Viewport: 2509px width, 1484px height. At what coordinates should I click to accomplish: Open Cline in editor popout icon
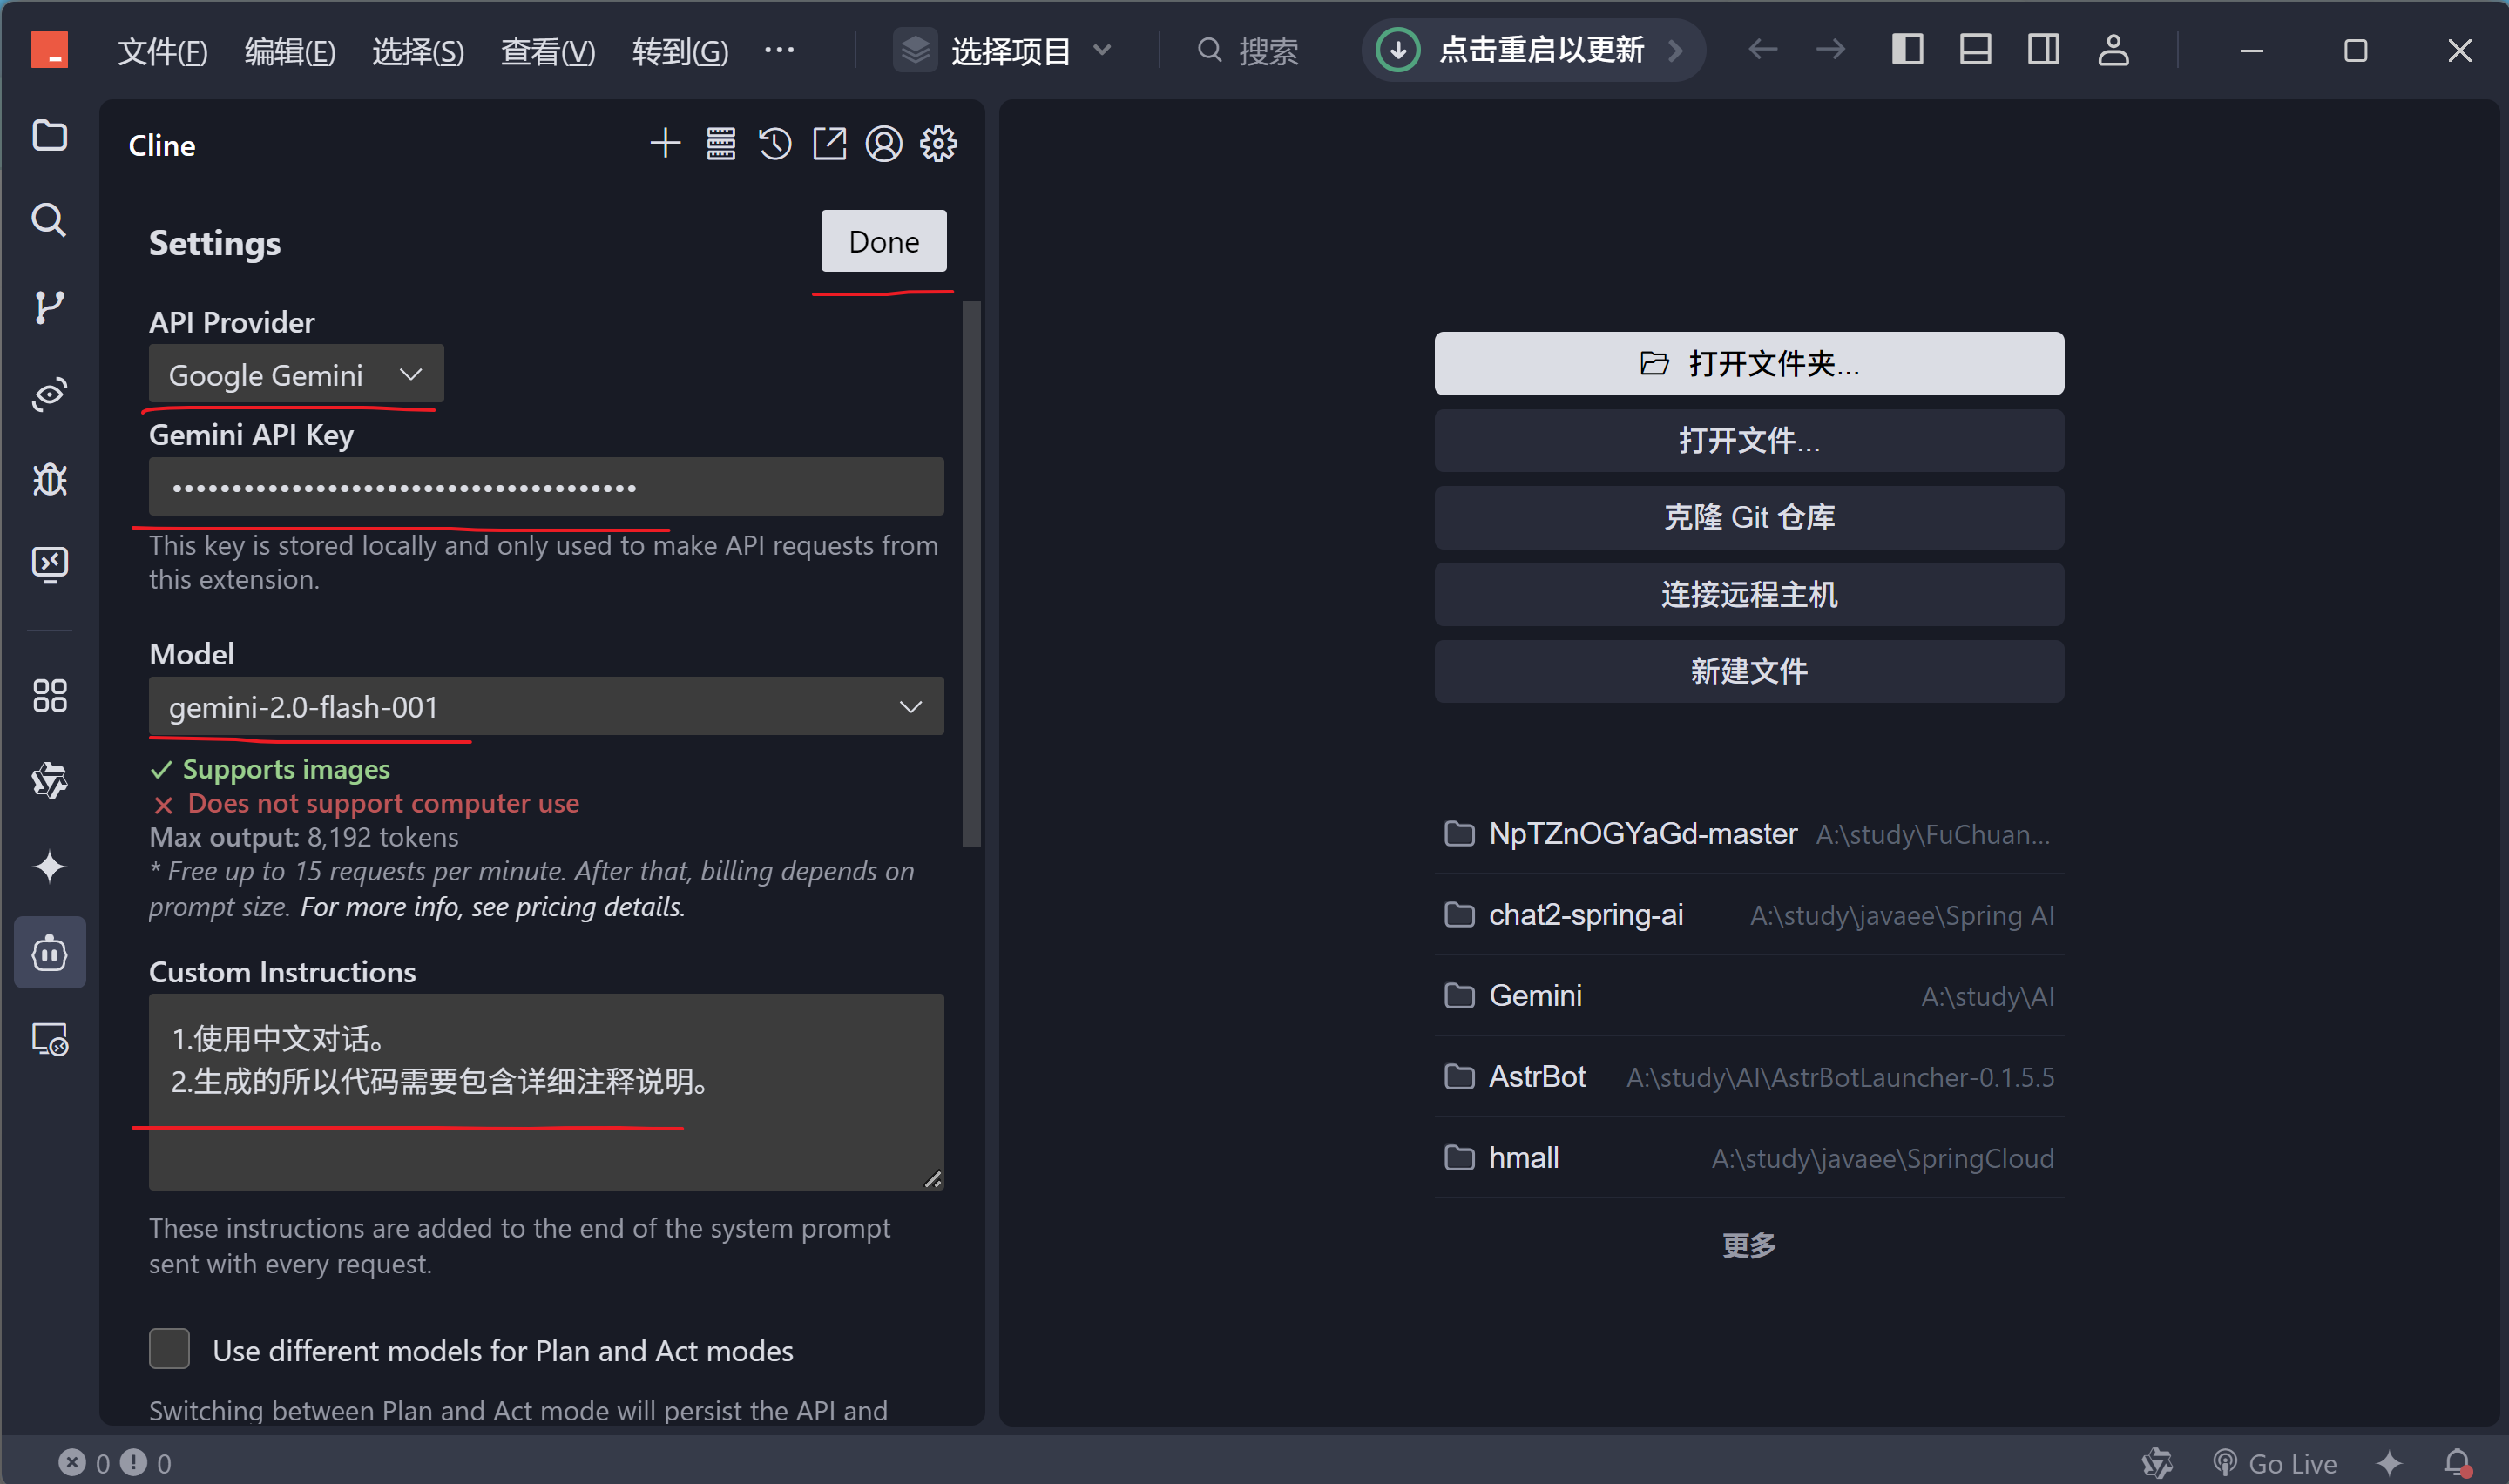coord(829,144)
